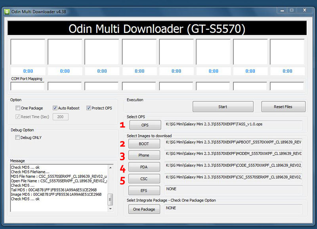Click the CSC image select button
This screenshot has height=229, width=317.
(x=144, y=178)
